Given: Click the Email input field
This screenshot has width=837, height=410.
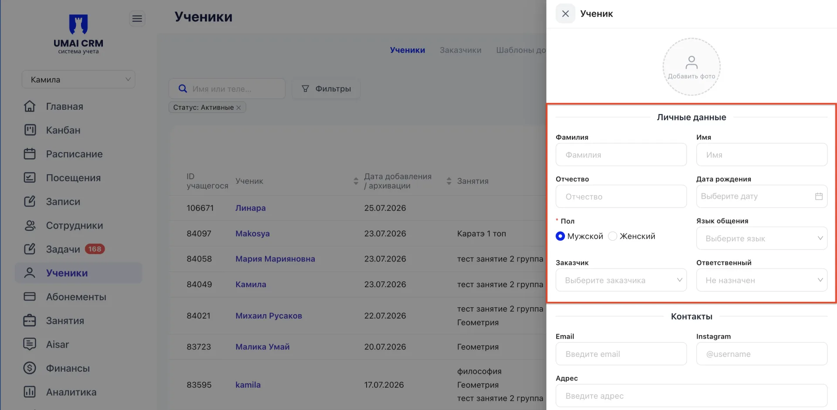Looking at the screenshot, I should coord(621,354).
